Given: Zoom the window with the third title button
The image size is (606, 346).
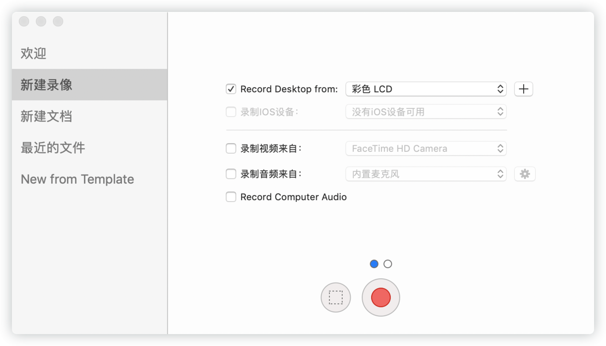Looking at the screenshot, I should click(x=58, y=21).
